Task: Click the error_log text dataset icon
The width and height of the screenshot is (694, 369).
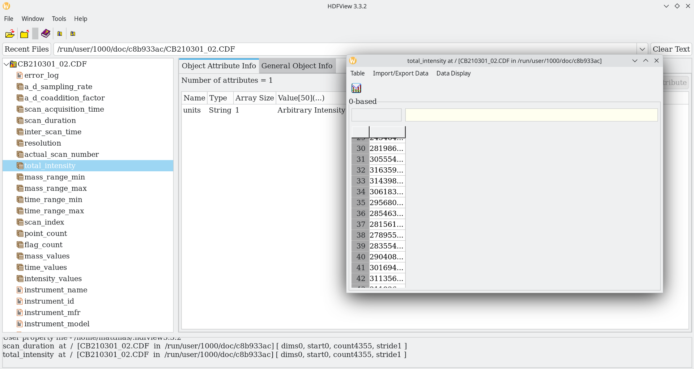Action: coord(20,75)
